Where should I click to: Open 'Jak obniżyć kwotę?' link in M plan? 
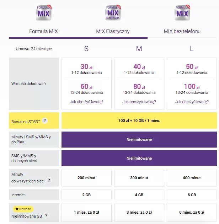(139, 102)
